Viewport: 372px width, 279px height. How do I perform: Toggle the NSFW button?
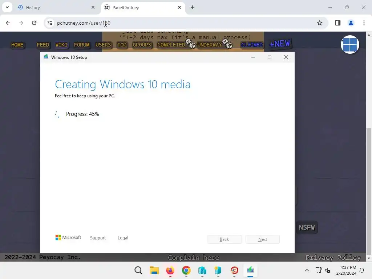(307, 227)
